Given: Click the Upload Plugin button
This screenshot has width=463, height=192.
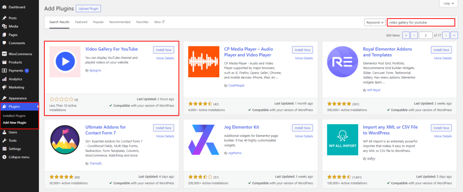Looking at the screenshot, I should point(88,9).
